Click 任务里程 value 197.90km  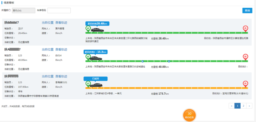coord(23,87)
